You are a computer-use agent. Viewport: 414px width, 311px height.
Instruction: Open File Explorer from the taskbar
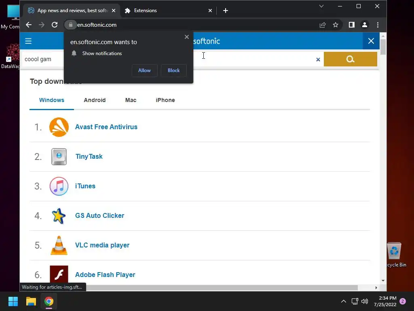click(31, 301)
